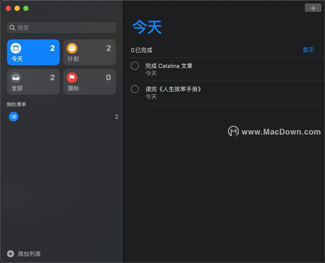Click the count 2 on 计划 card
Screen dimensions: 325x263
(108, 48)
